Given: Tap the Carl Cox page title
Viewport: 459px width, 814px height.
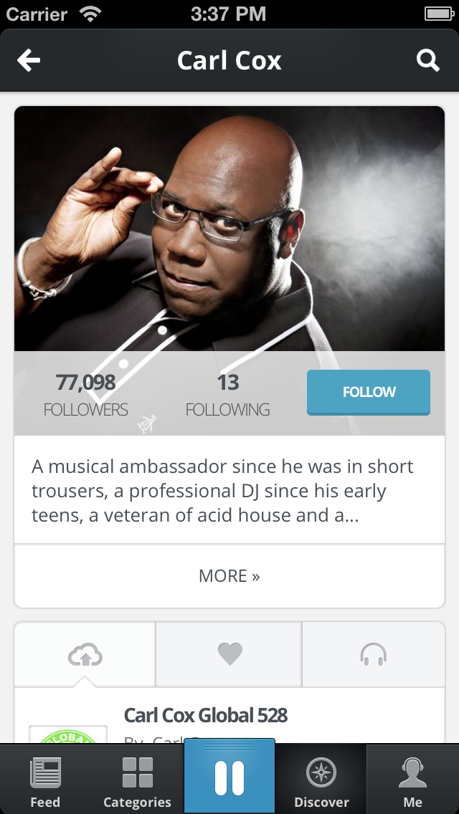Looking at the screenshot, I should click(x=229, y=61).
